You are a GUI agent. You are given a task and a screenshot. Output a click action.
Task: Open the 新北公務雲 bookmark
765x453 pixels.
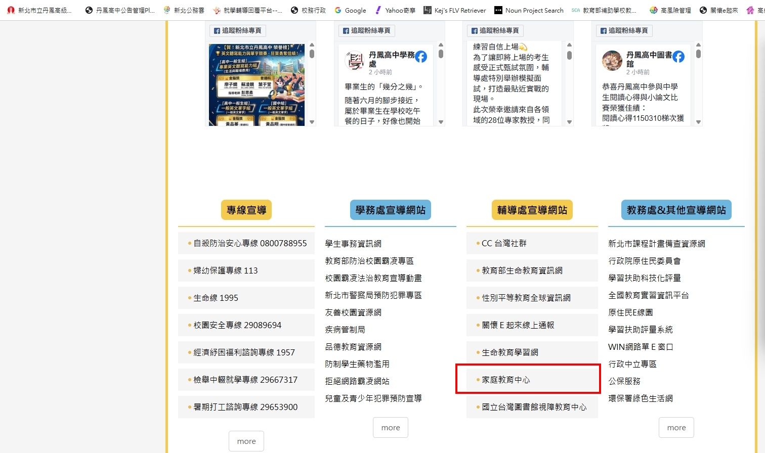point(184,10)
